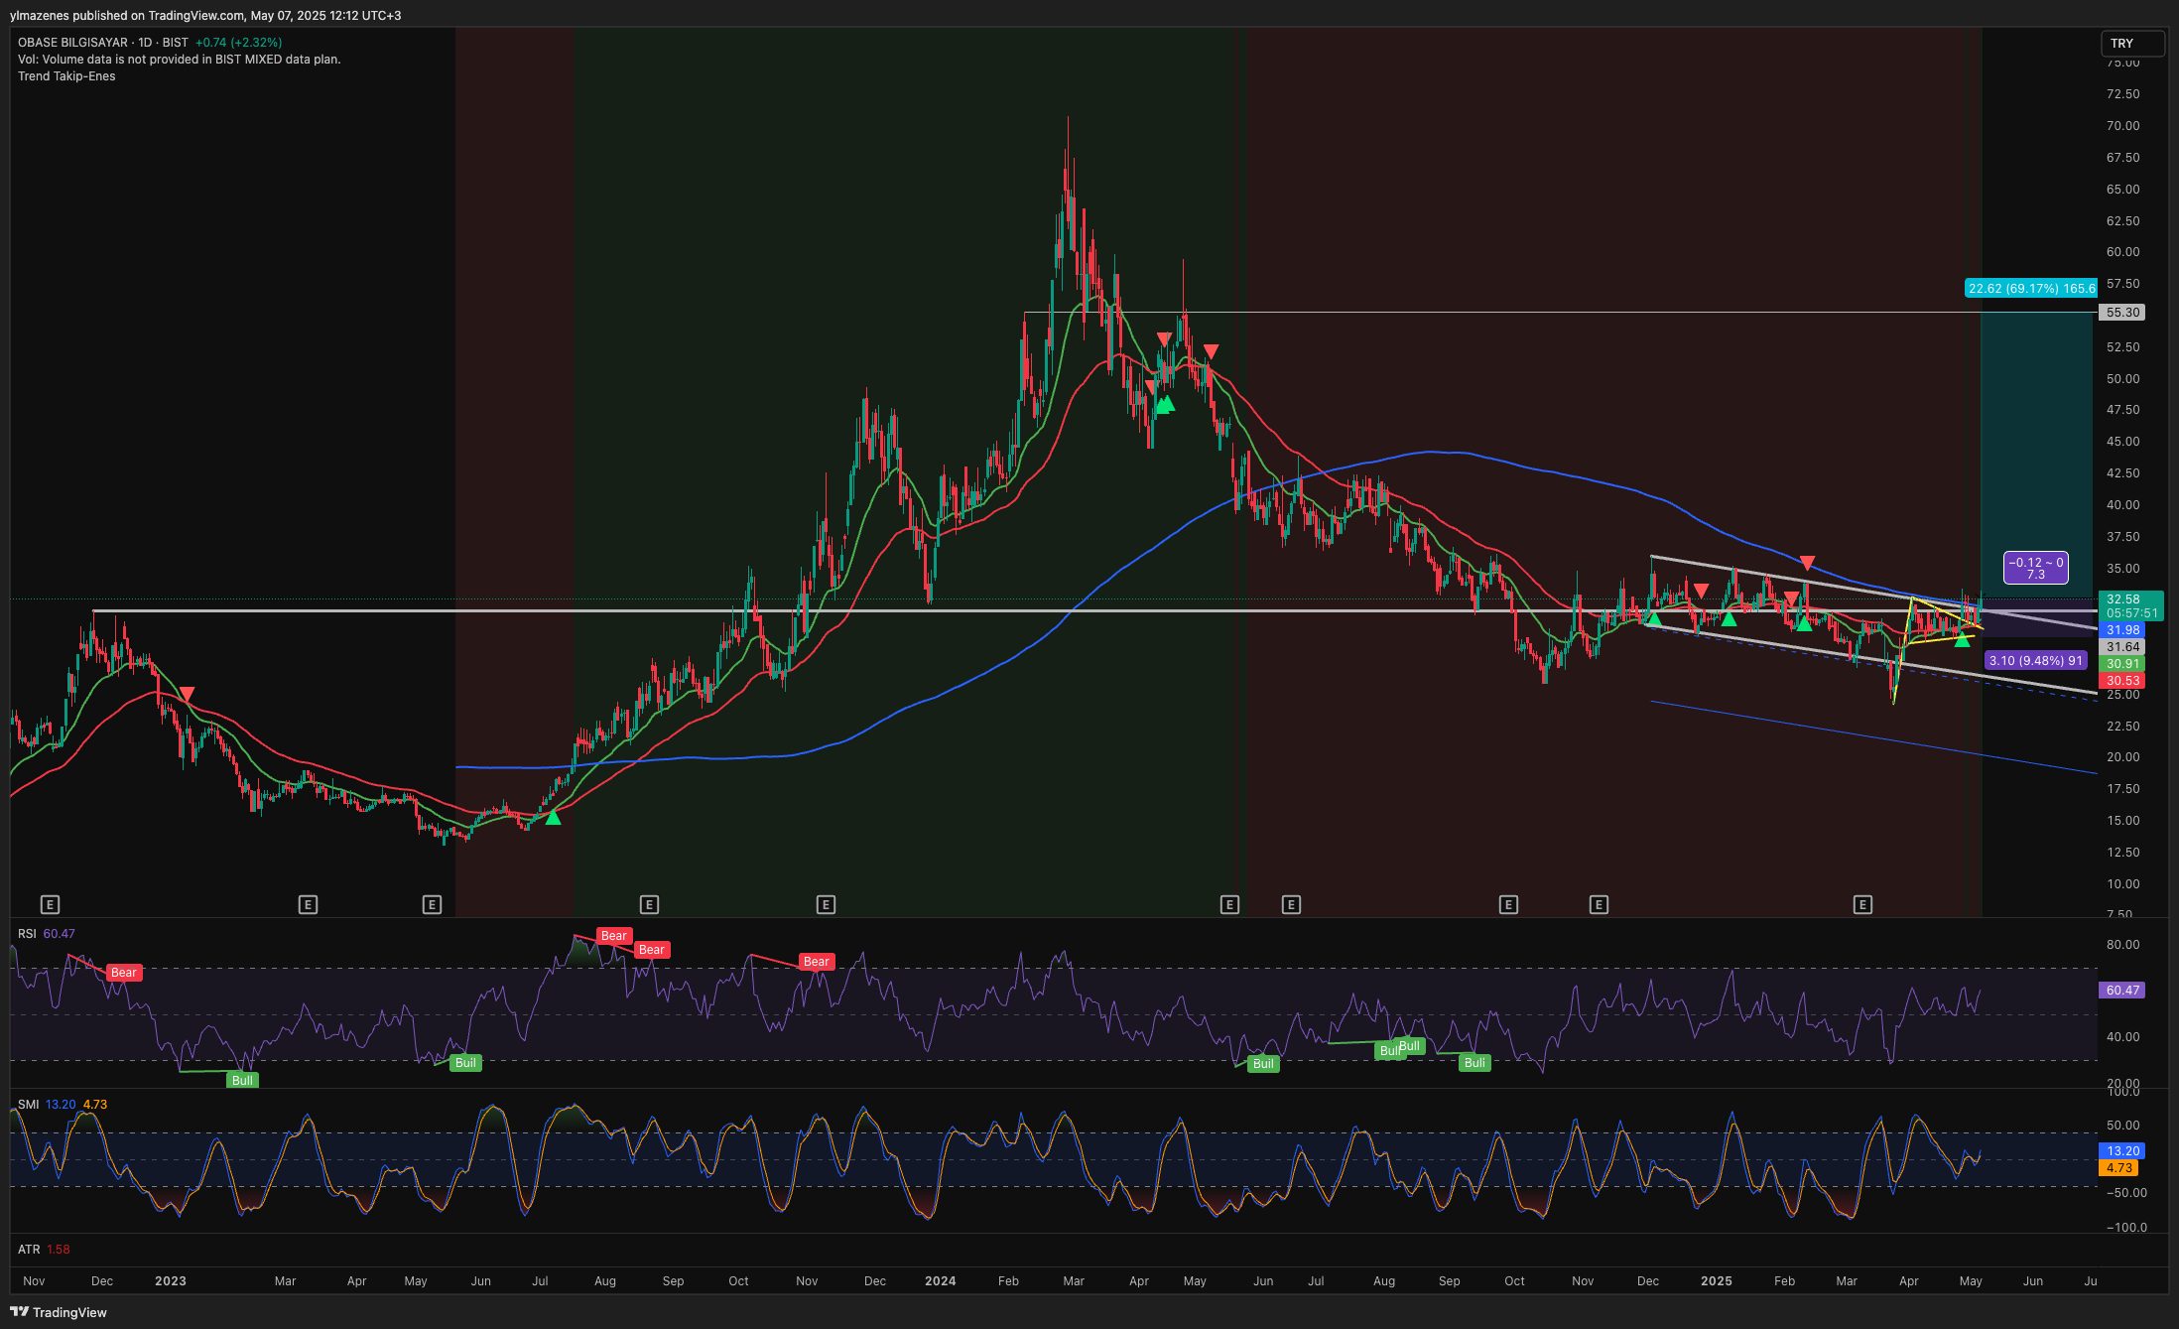Click the red 30.53 price tag

[x=2122, y=681]
